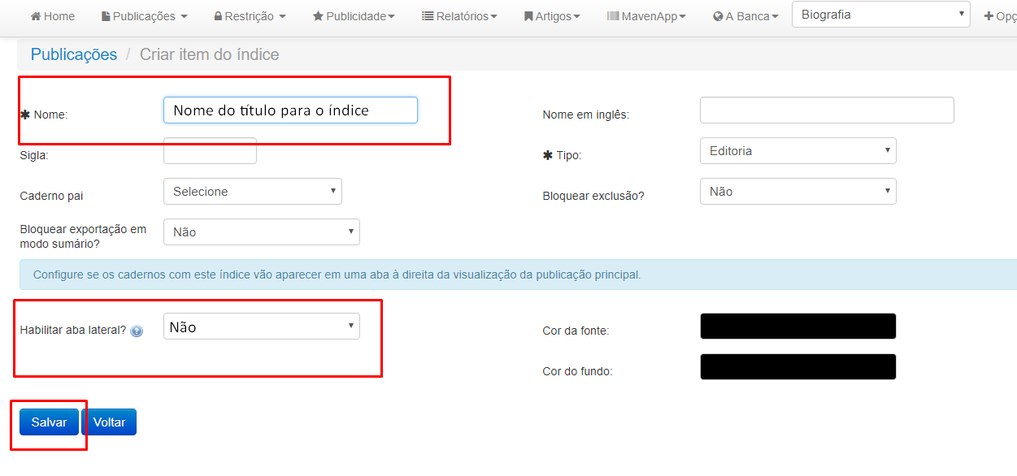1017x476 pixels.
Task: Click the Salvar button
Action: tap(49, 422)
